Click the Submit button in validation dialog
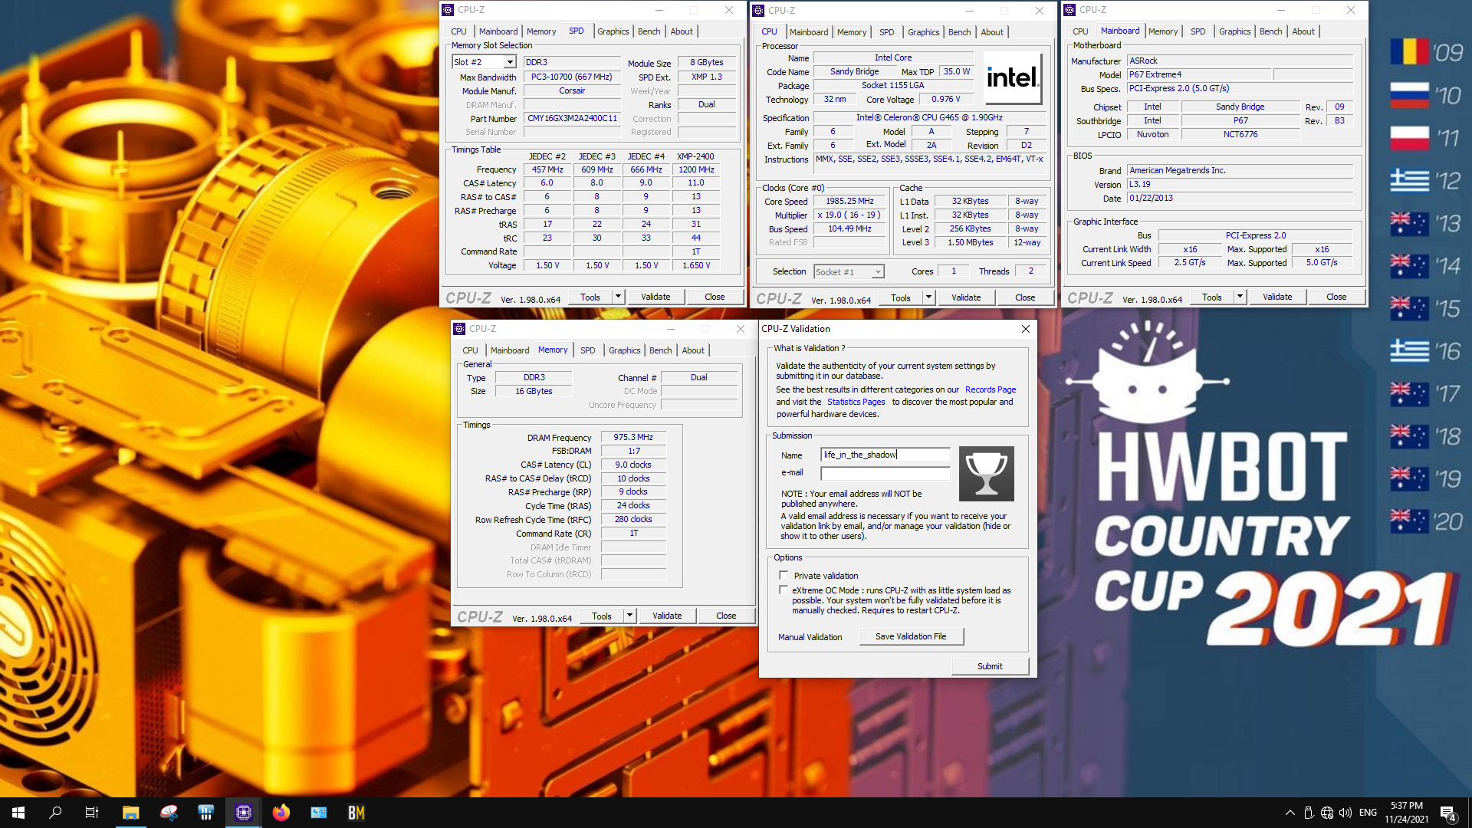This screenshot has height=828, width=1472. pos(990,666)
